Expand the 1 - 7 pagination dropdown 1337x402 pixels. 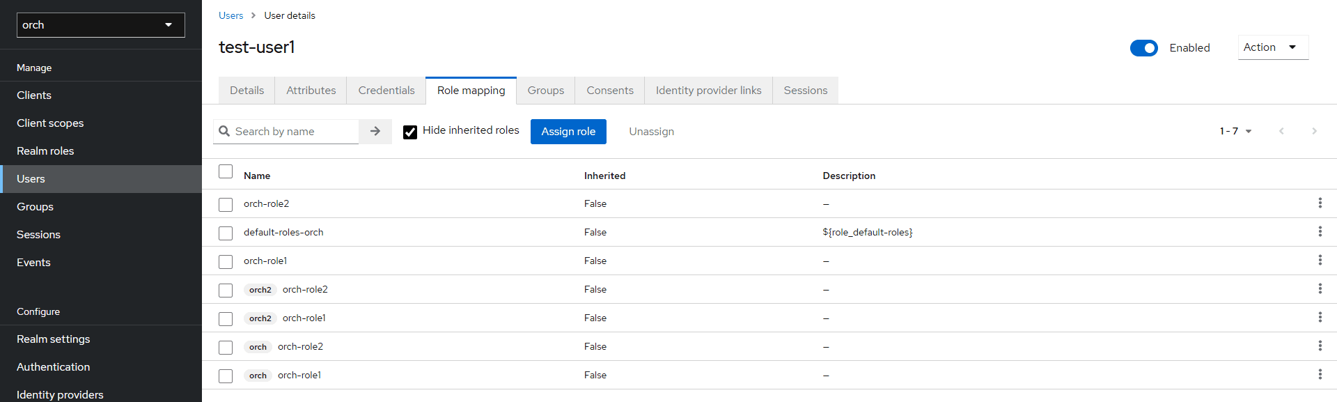tap(1235, 131)
